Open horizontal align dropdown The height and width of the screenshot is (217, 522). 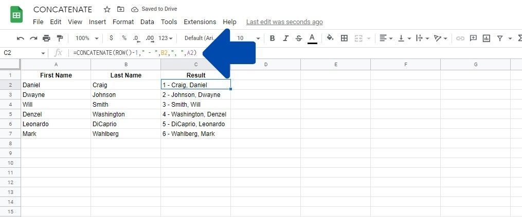tap(386, 38)
